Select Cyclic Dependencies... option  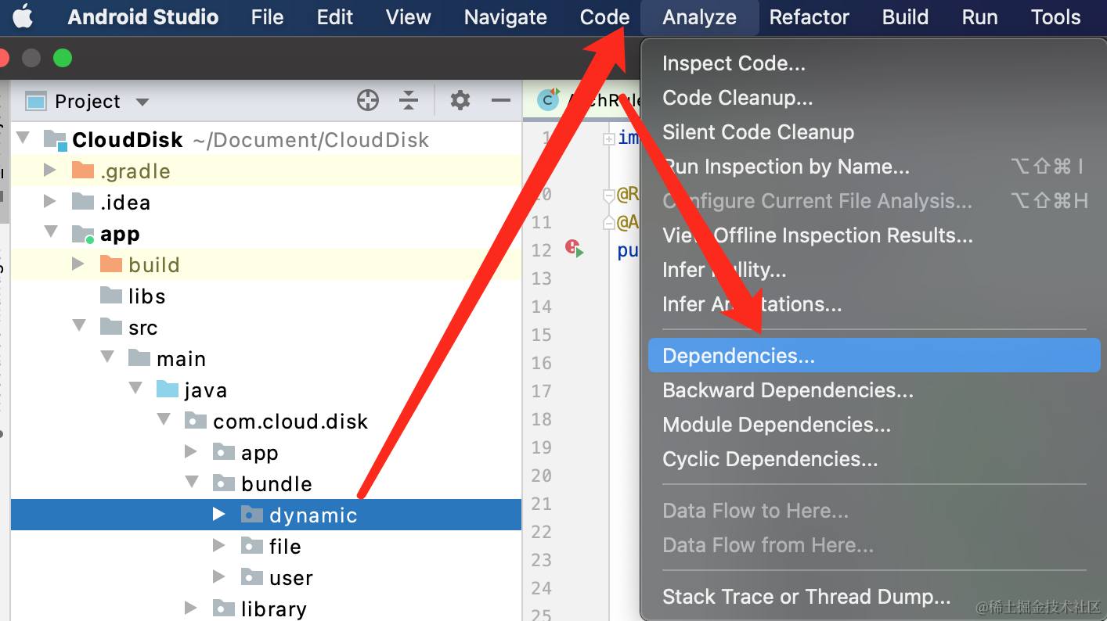(x=770, y=459)
